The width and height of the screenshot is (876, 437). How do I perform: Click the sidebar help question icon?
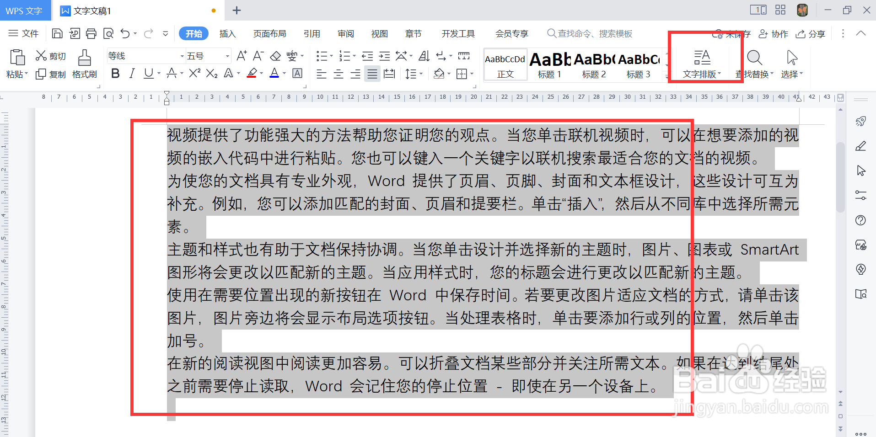click(860, 220)
